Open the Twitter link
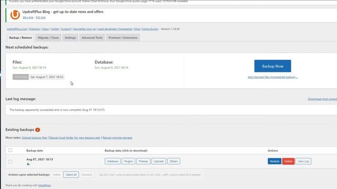Screen dimensions: 337x189 [x=55, y=29]
